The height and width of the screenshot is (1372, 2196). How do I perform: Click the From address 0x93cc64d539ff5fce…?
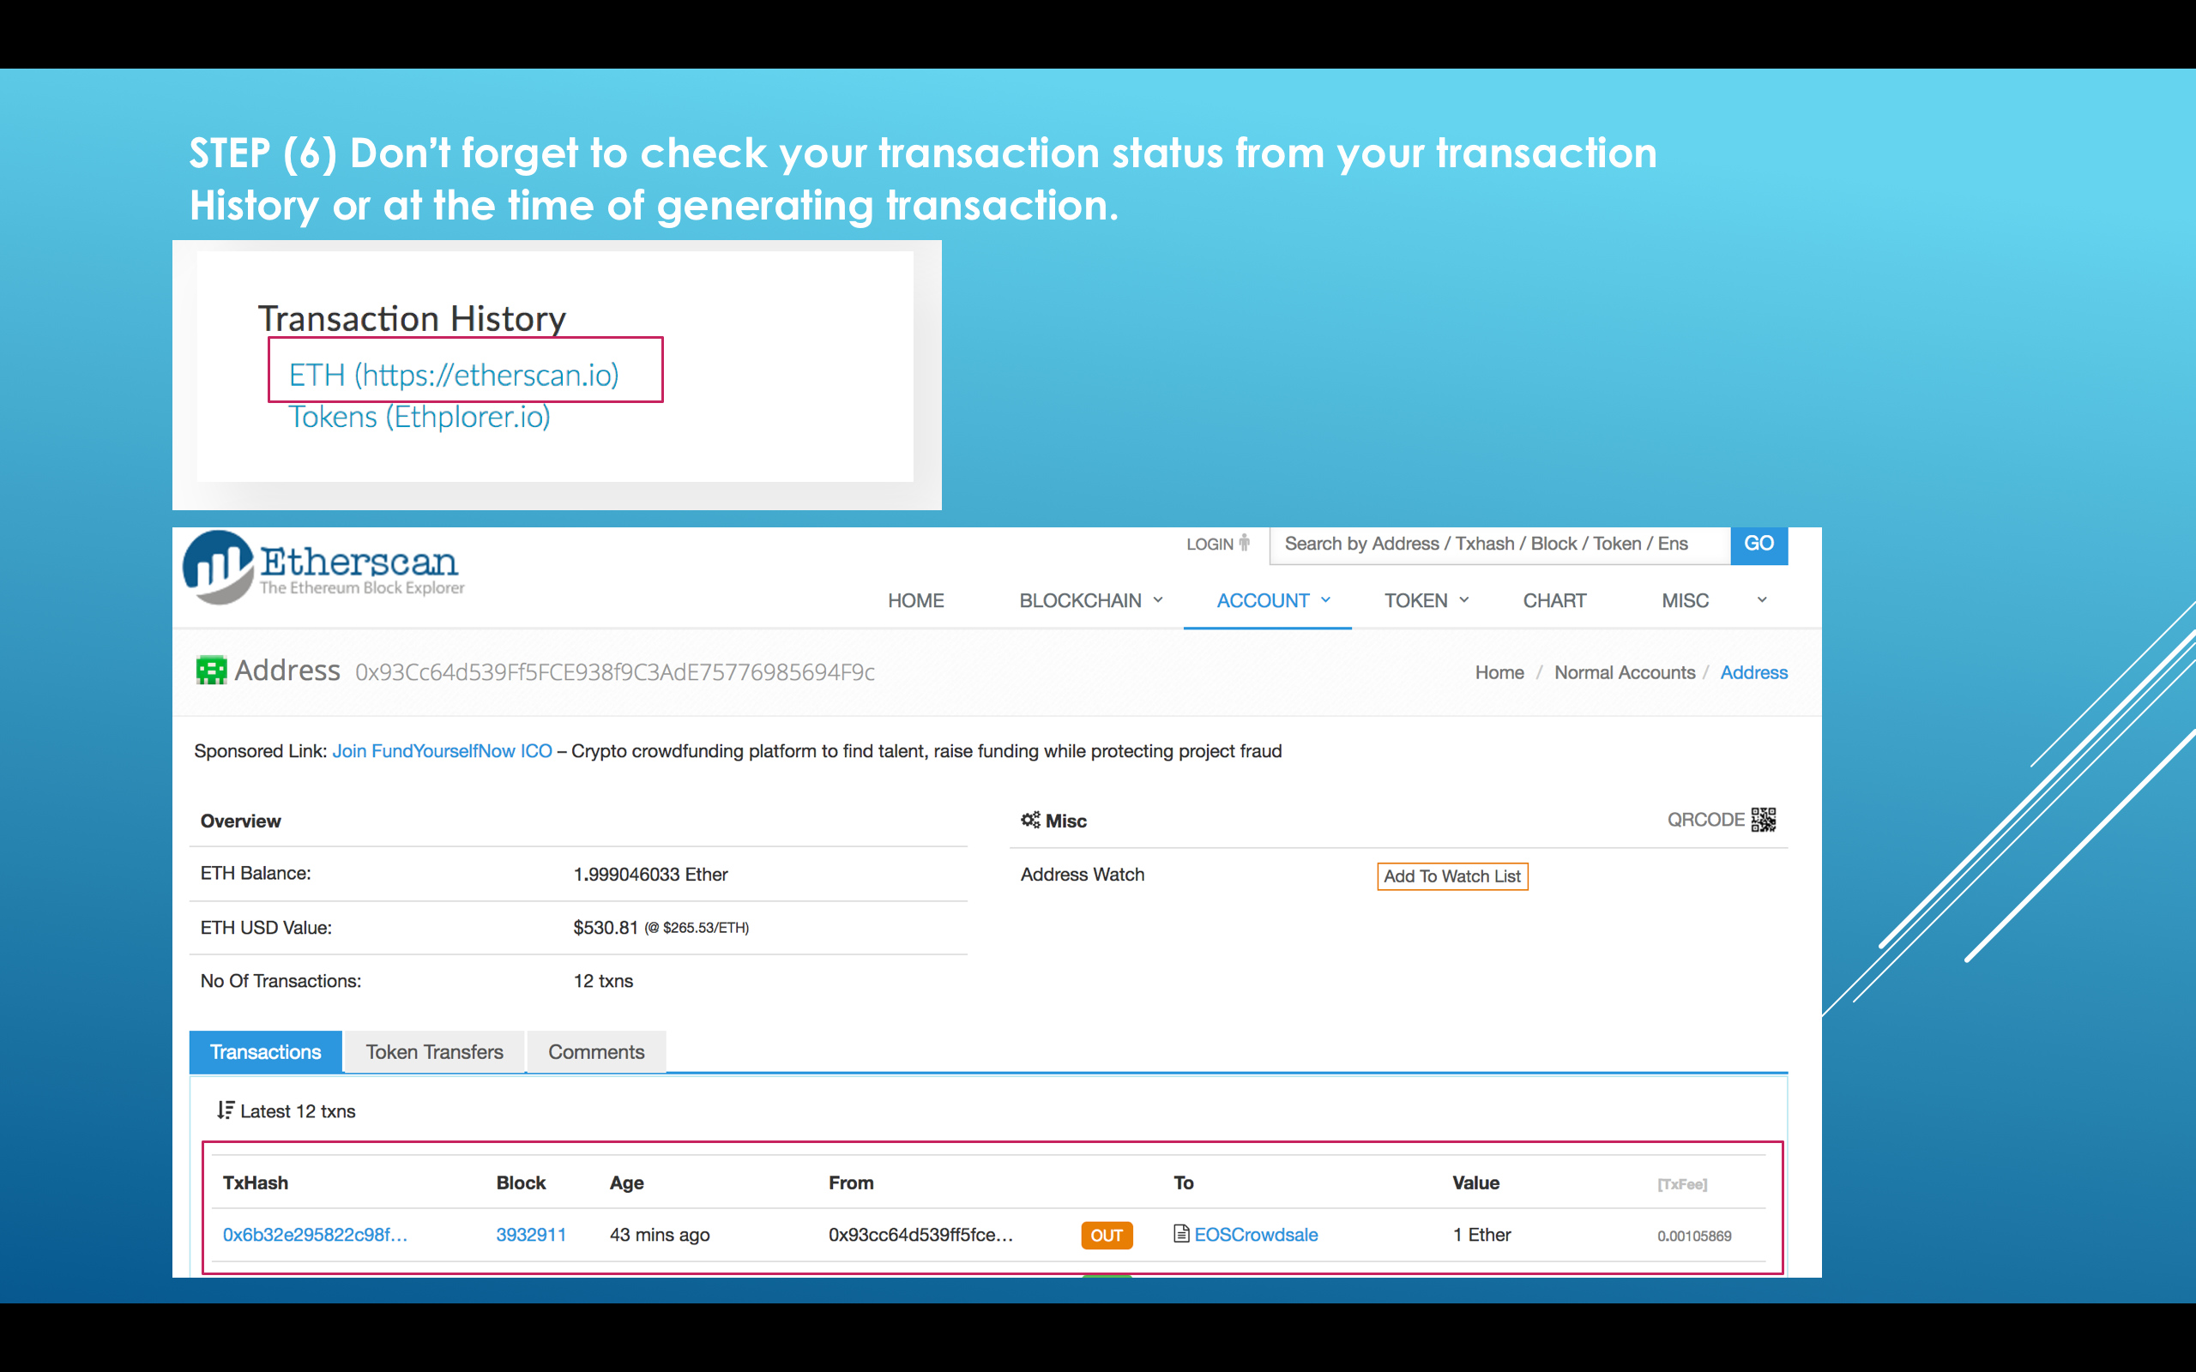(x=920, y=1234)
